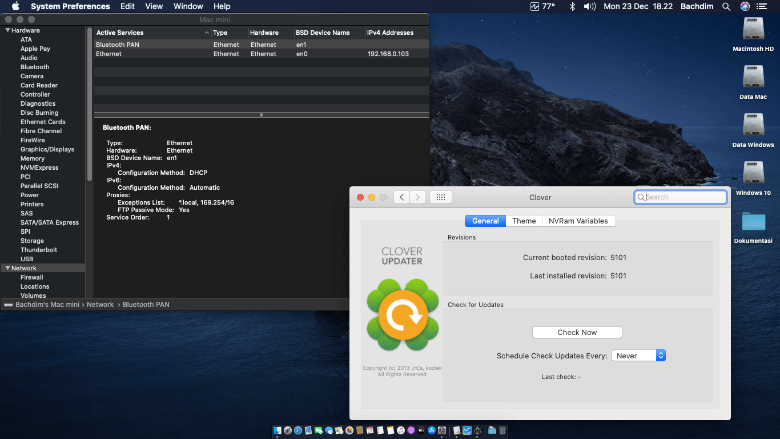780x439 pixels.
Task: Launch Launchpad from the Dock
Action: pos(288,430)
